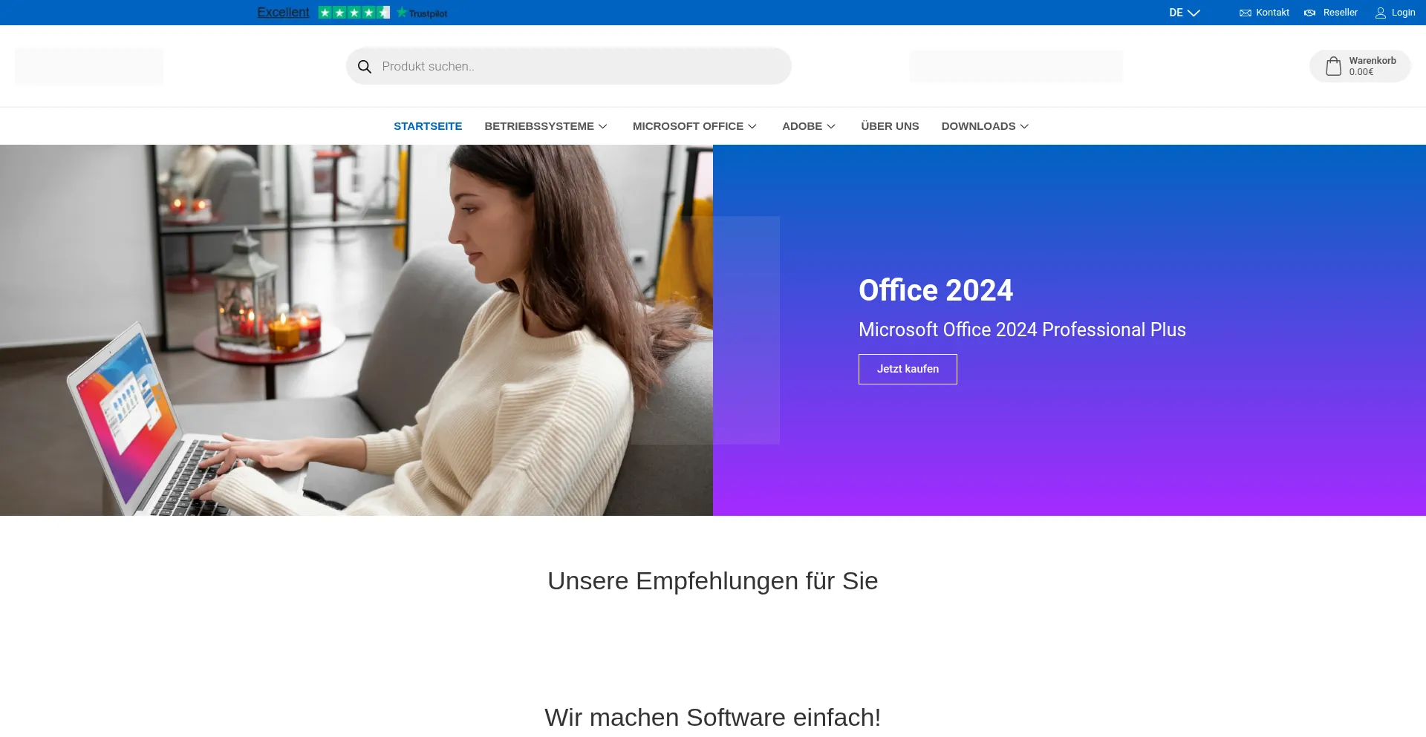Expand the Betriebssysteme menu chevron
The height and width of the screenshot is (737, 1426).
pyautogui.click(x=603, y=126)
